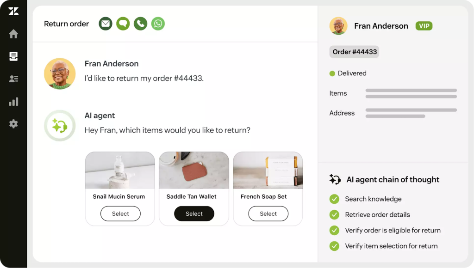Select the chat channel icon

pos(123,23)
